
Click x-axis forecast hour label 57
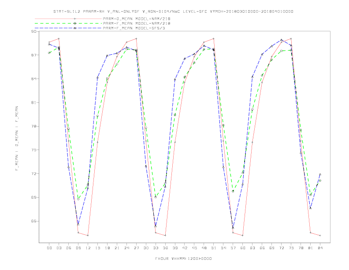coord(233,248)
